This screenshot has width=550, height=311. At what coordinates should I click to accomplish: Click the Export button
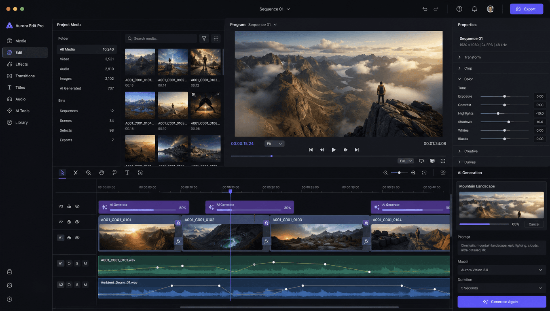(x=527, y=9)
